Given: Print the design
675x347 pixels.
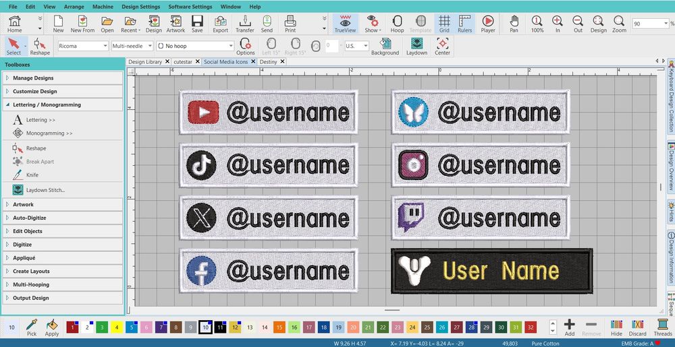Looking at the screenshot, I should click(290, 24).
